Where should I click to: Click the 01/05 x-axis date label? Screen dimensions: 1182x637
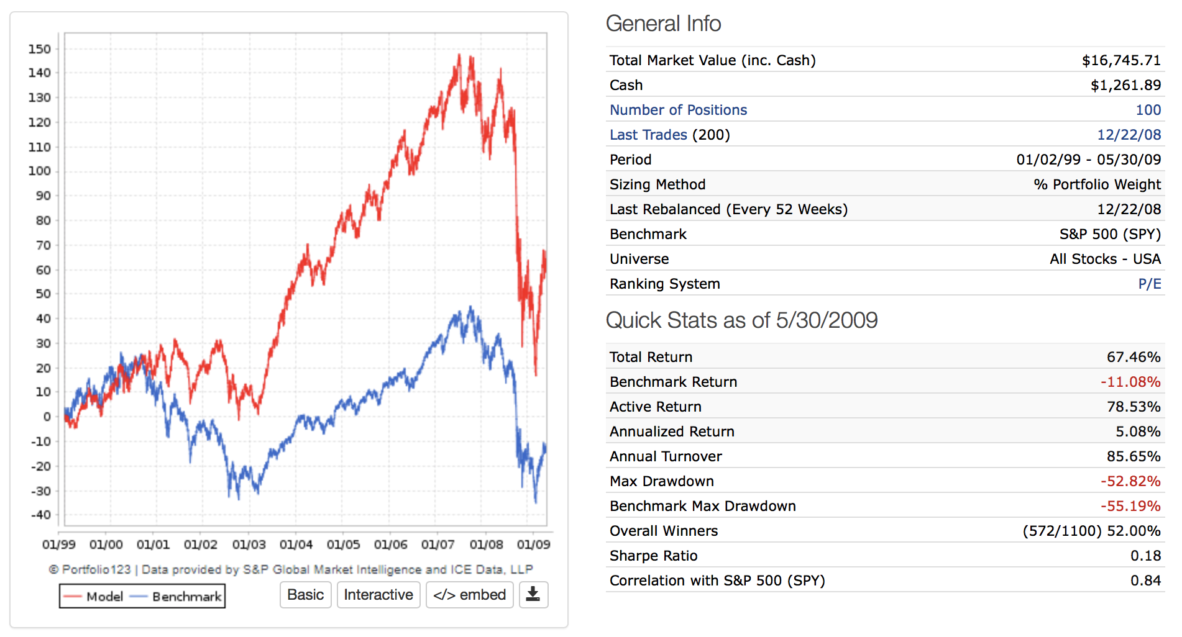343,544
